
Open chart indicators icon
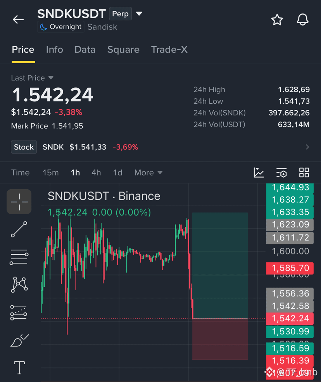(259, 173)
